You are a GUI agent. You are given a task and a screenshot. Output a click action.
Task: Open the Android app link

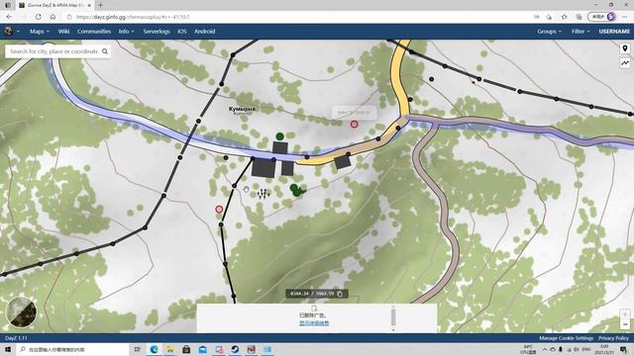pos(205,32)
